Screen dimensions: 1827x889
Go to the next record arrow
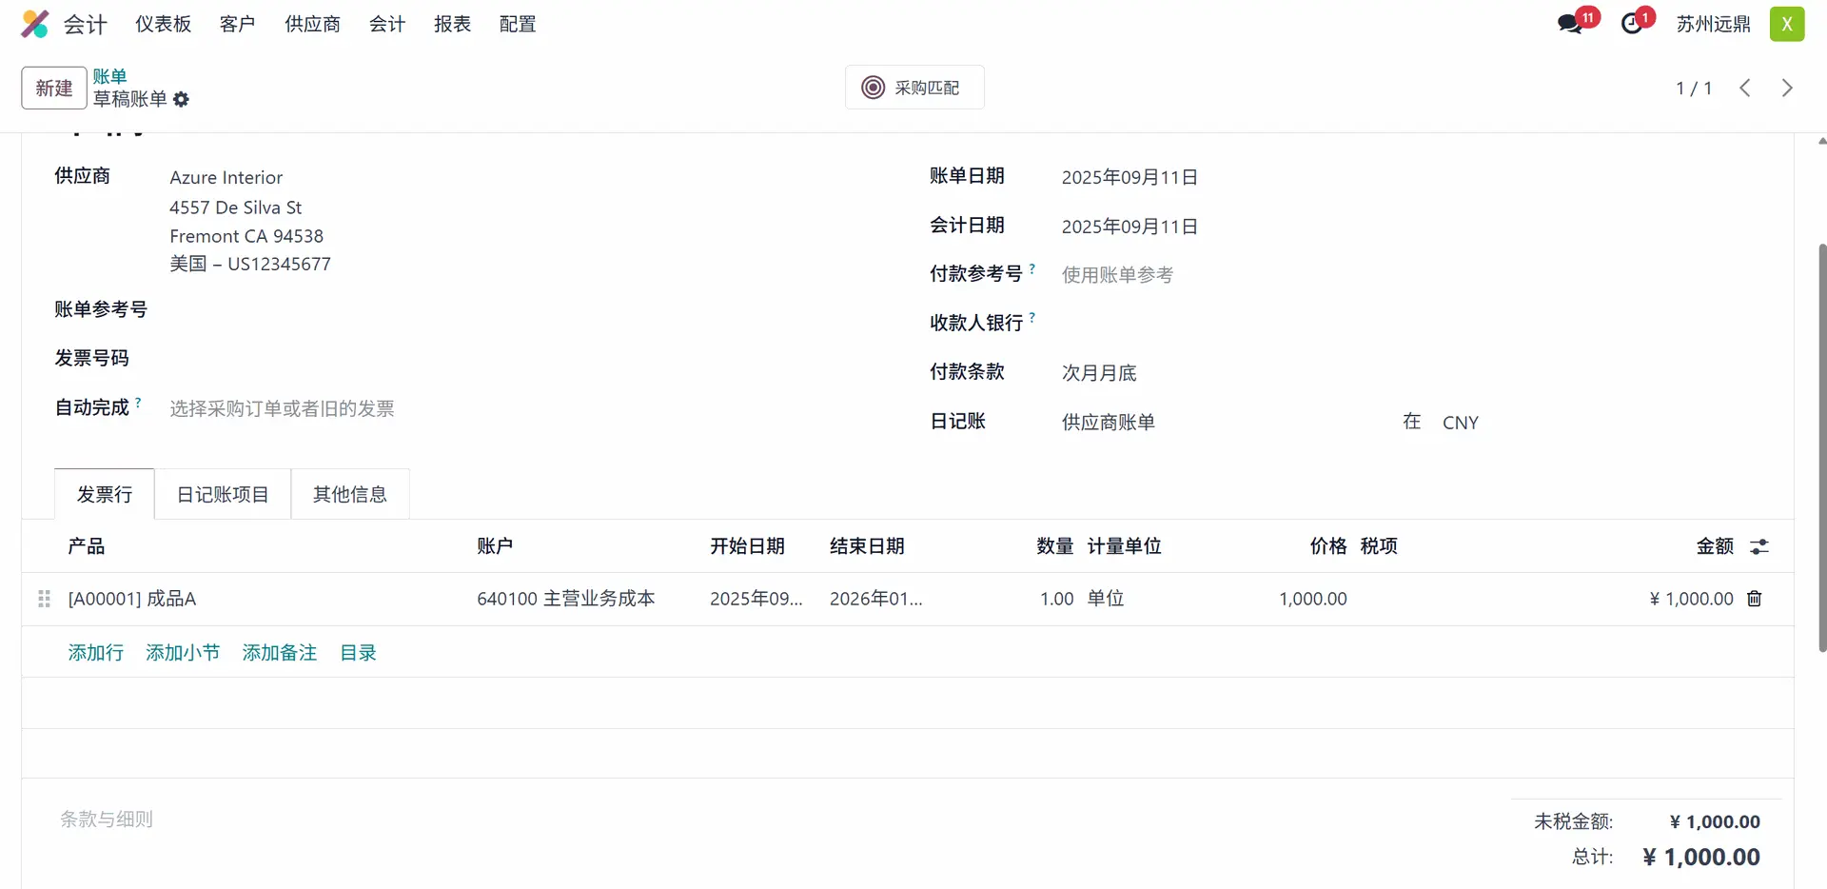click(x=1786, y=89)
